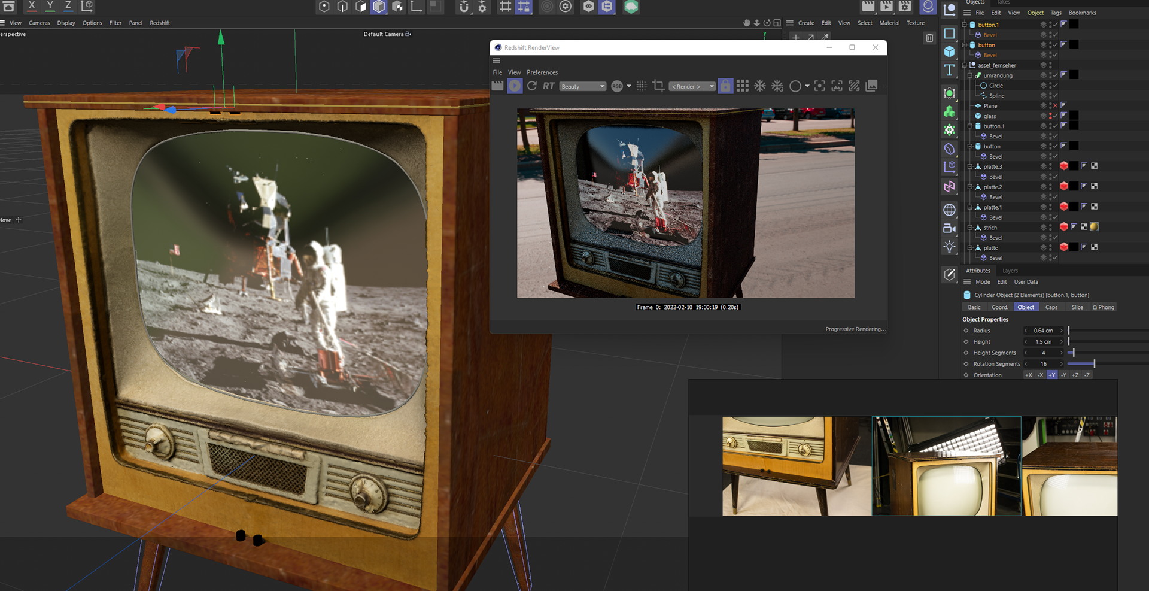This screenshot has width=1149, height=591.
Task: Click the Y axis lock icon in the top toolbar
Action: click(x=50, y=6)
